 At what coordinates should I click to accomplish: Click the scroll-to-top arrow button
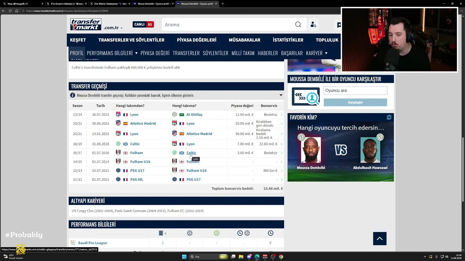(380, 239)
